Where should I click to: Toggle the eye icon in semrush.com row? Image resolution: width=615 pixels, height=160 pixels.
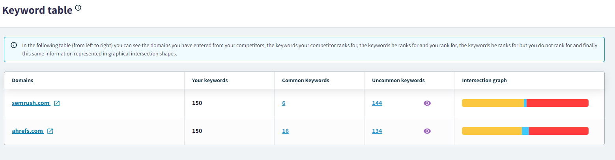pos(427,103)
